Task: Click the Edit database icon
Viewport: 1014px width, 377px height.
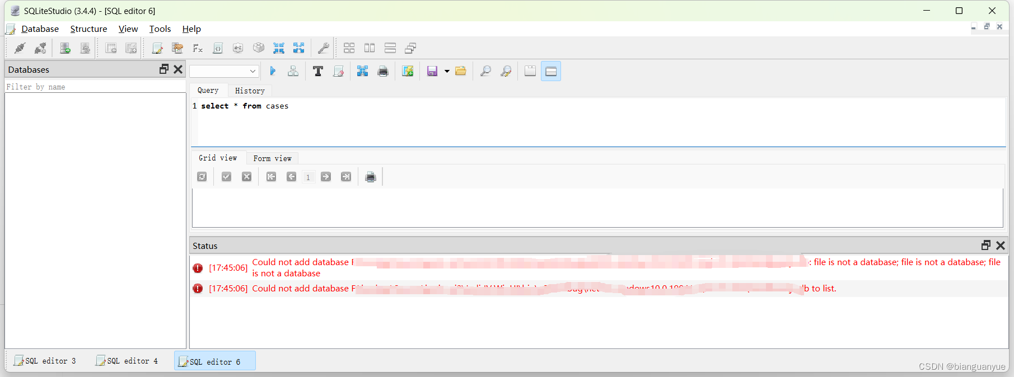Action: (x=85, y=48)
